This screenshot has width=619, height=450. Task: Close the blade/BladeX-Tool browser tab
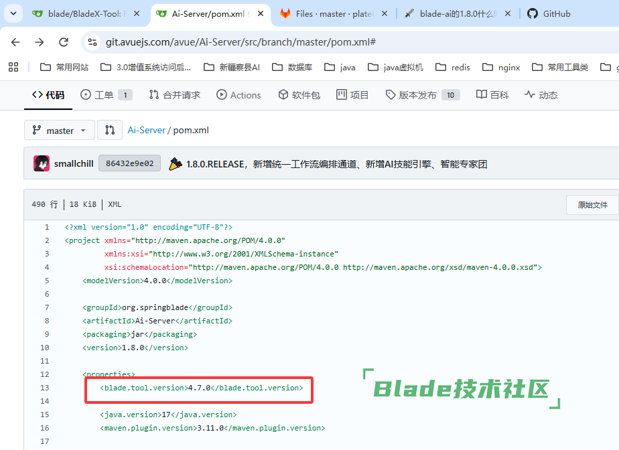(x=137, y=14)
